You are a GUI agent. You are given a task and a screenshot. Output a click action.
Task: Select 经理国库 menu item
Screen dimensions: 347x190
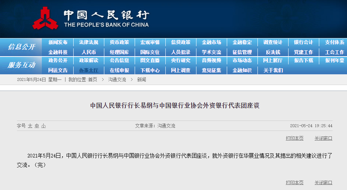click(119, 52)
